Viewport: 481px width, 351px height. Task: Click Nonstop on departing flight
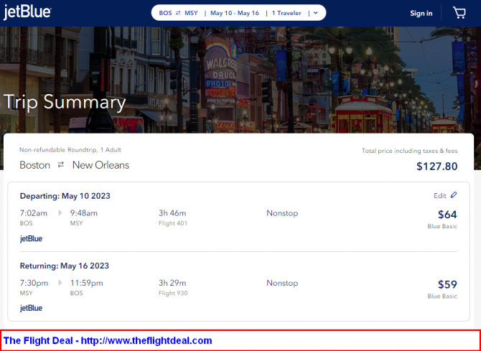282,213
